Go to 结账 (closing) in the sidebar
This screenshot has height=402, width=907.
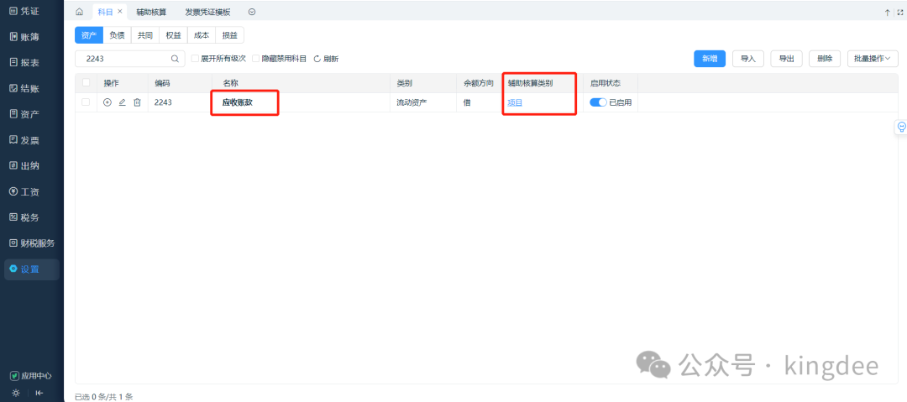tap(24, 88)
